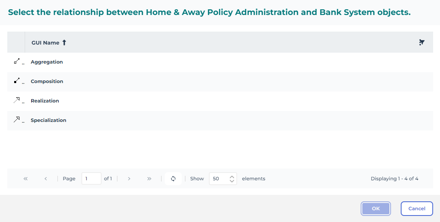Click the Aggregation relationship icon

click(17, 62)
